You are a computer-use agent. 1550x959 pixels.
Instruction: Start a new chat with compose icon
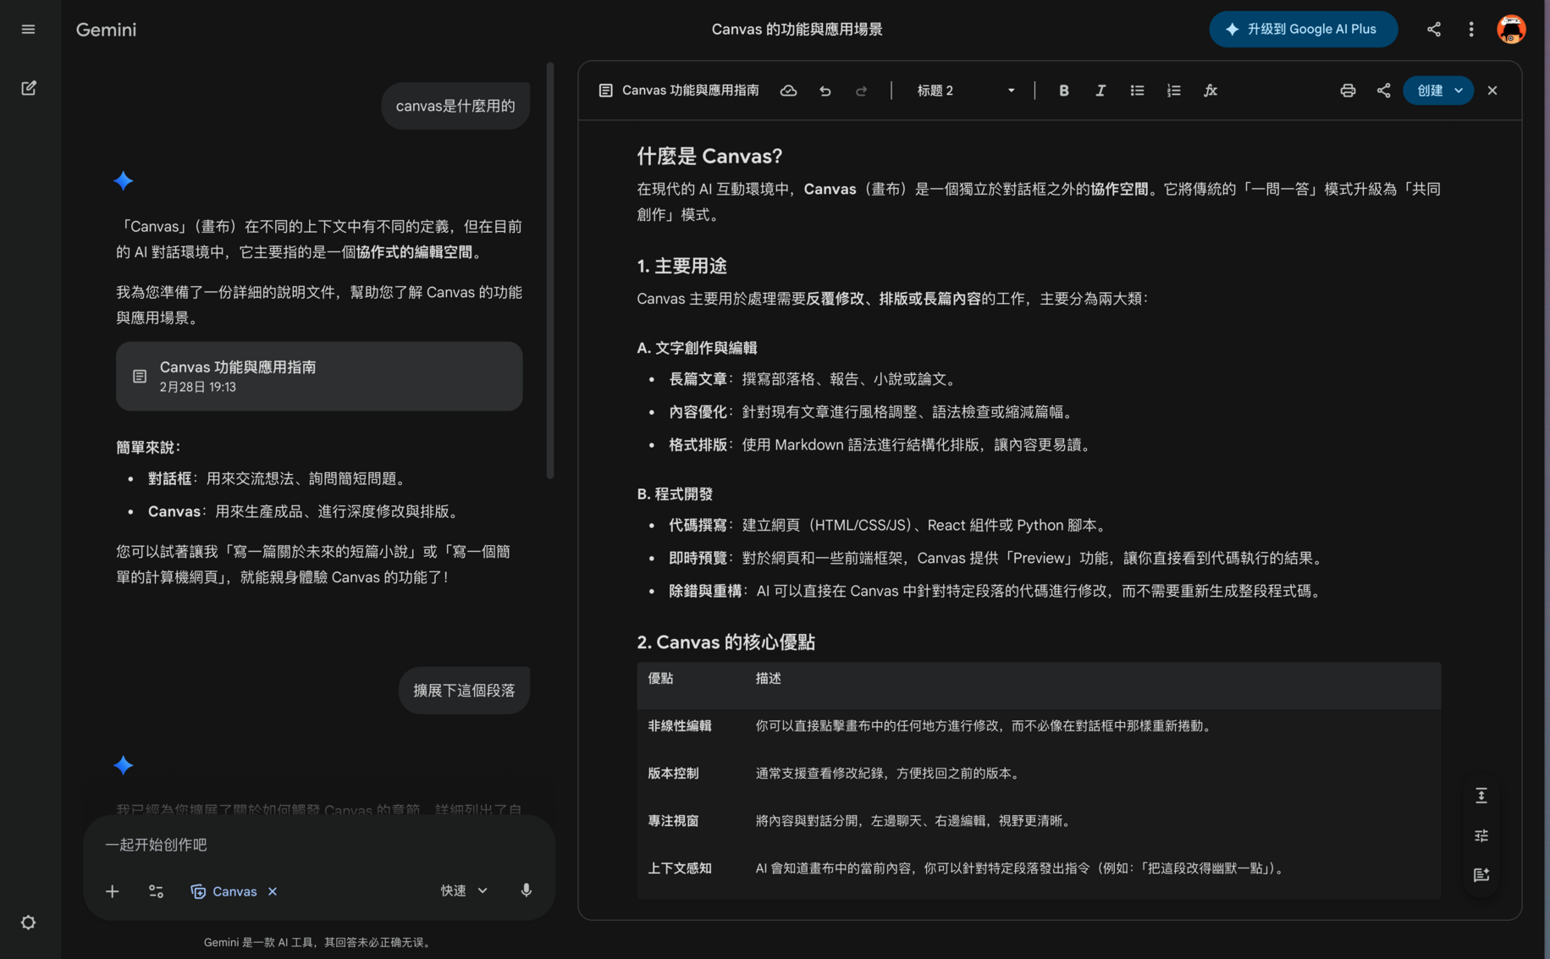click(x=28, y=88)
